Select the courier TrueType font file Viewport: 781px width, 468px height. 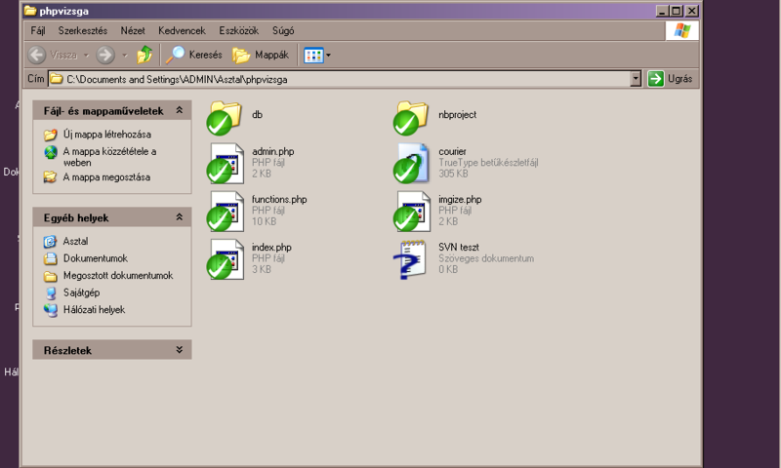pyautogui.click(x=412, y=163)
